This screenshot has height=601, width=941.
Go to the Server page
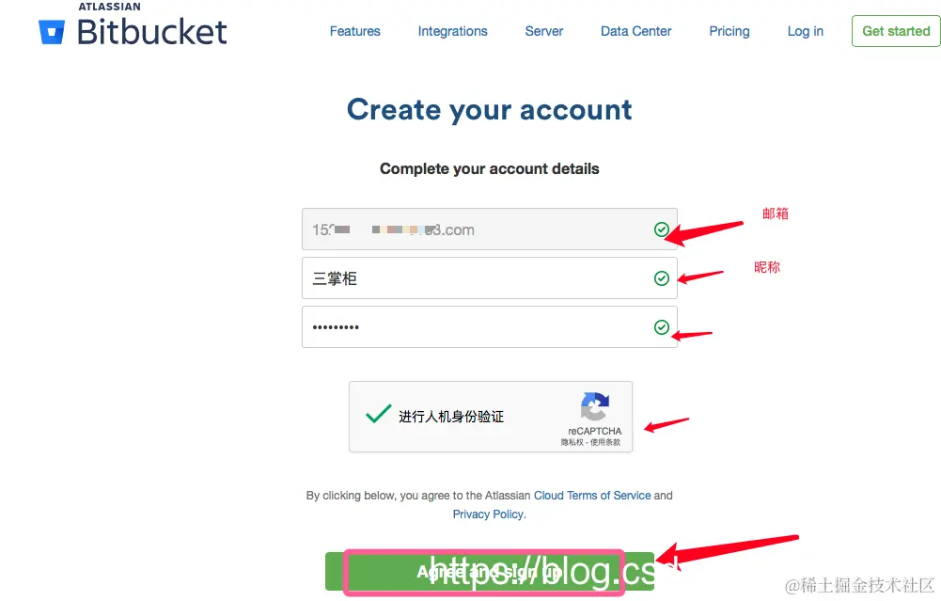(543, 31)
